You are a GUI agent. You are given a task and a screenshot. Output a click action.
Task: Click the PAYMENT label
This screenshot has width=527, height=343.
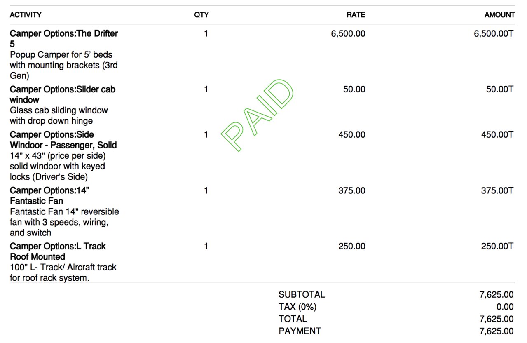[x=300, y=331]
